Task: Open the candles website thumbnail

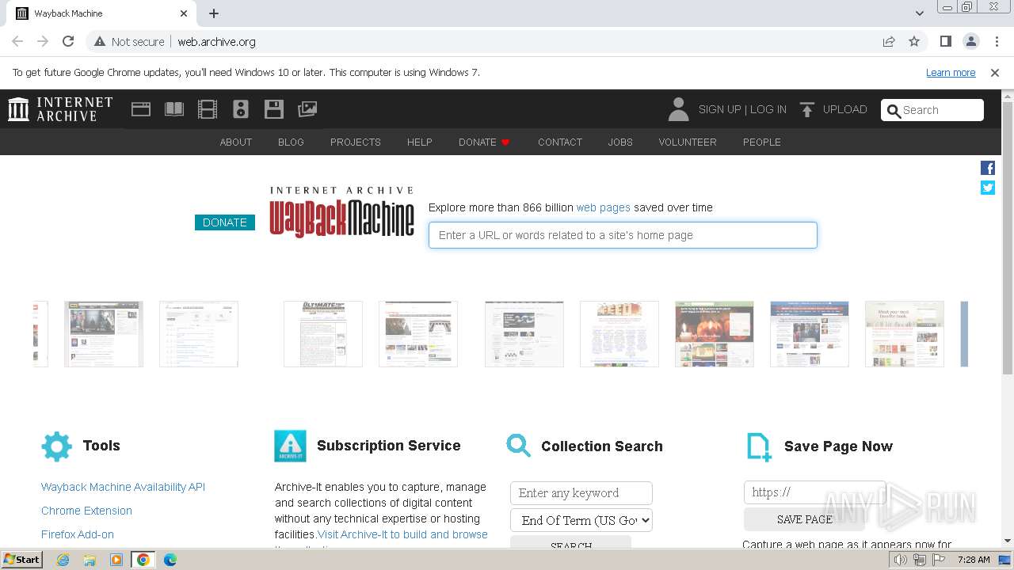Action: coord(715,334)
